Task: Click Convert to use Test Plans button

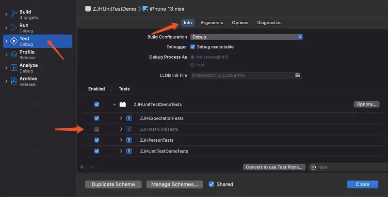Action: pyautogui.click(x=274, y=167)
